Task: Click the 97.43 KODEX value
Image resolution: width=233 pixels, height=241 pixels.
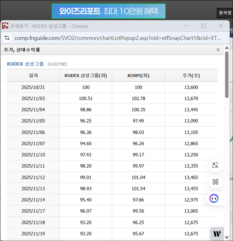Action: pos(86,155)
